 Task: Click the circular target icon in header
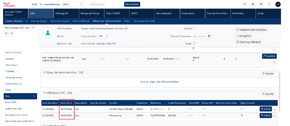tap(253, 4)
